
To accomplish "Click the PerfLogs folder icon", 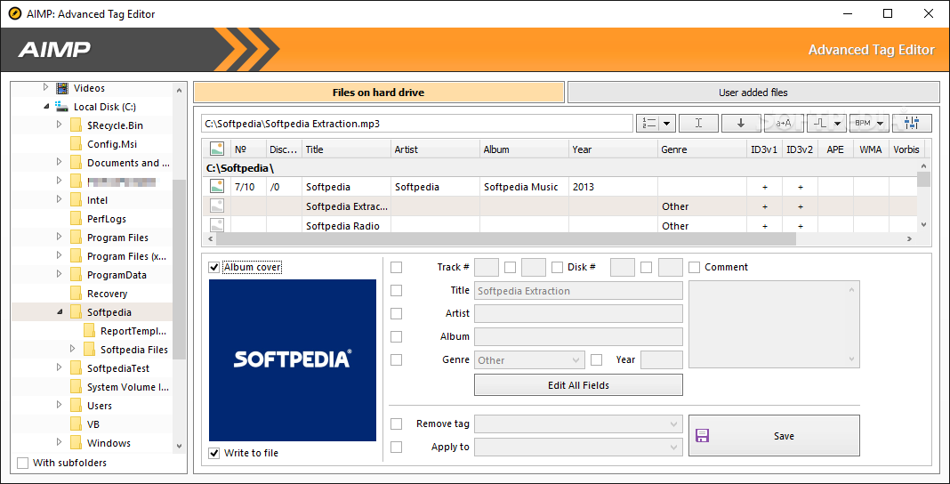I will click(x=76, y=219).
